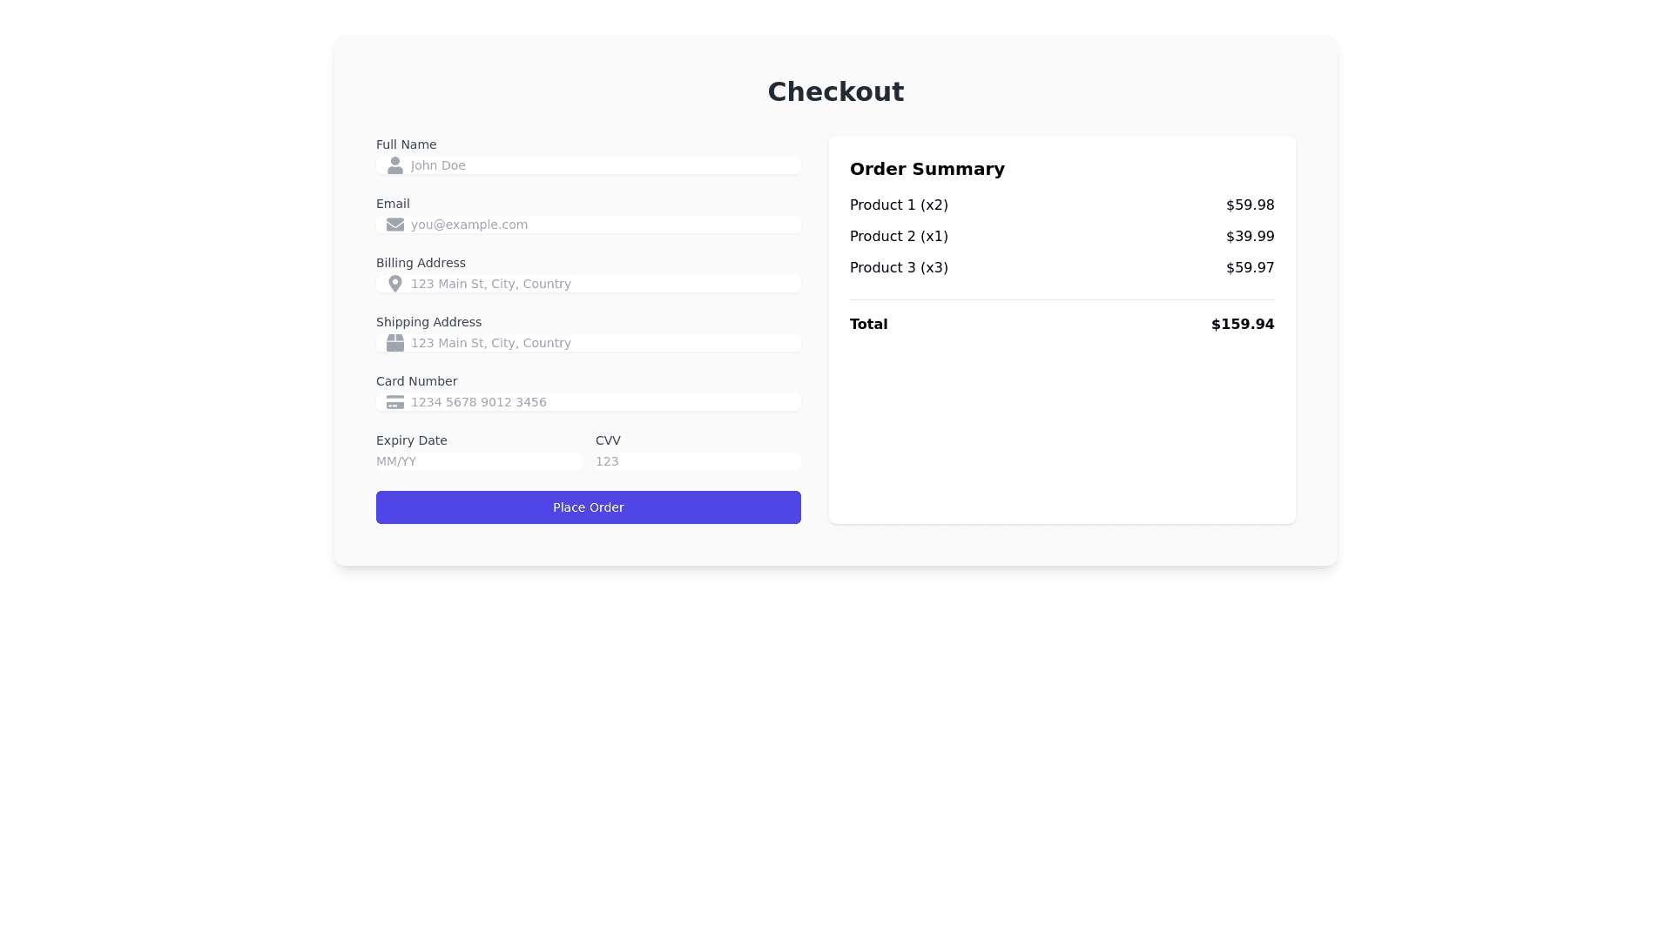Focus the Shipping Address text field
1672x940 pixels.
(601, 343)
